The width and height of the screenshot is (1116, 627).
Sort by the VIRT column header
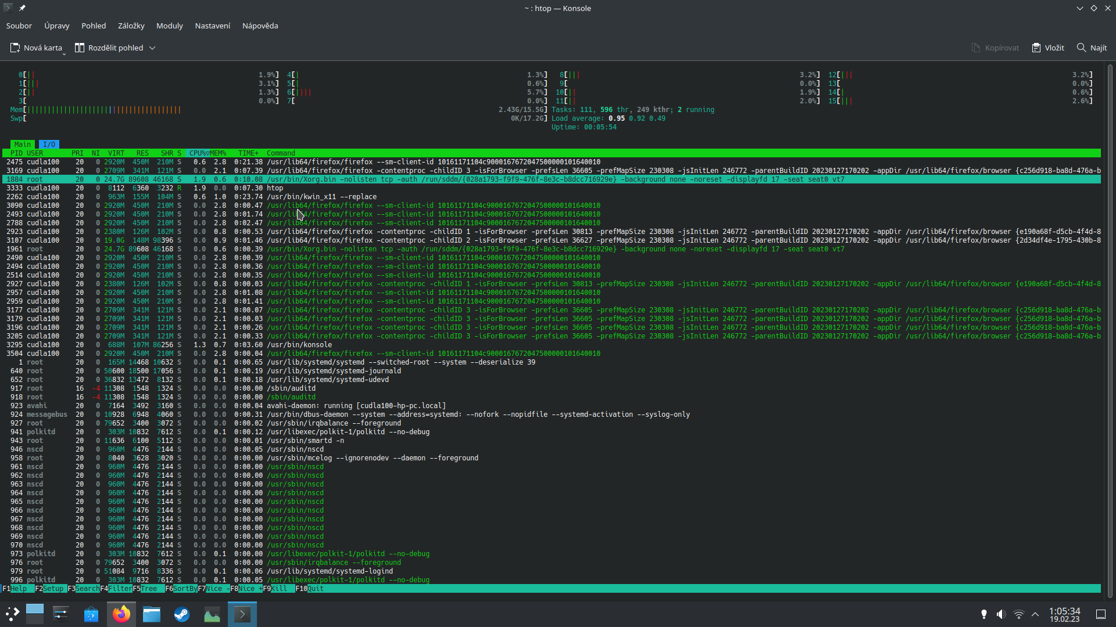click(116, 153)
